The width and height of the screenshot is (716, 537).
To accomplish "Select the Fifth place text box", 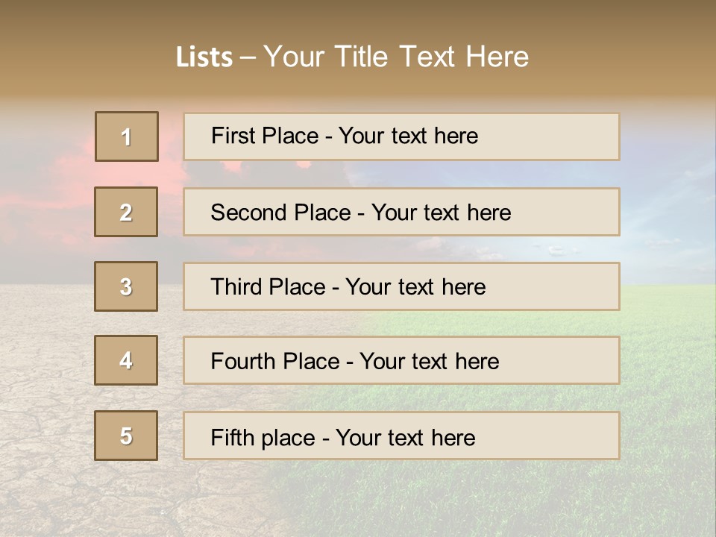I will (x=401, y=436).
